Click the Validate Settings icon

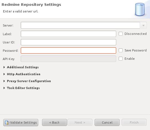click(7, 123)
